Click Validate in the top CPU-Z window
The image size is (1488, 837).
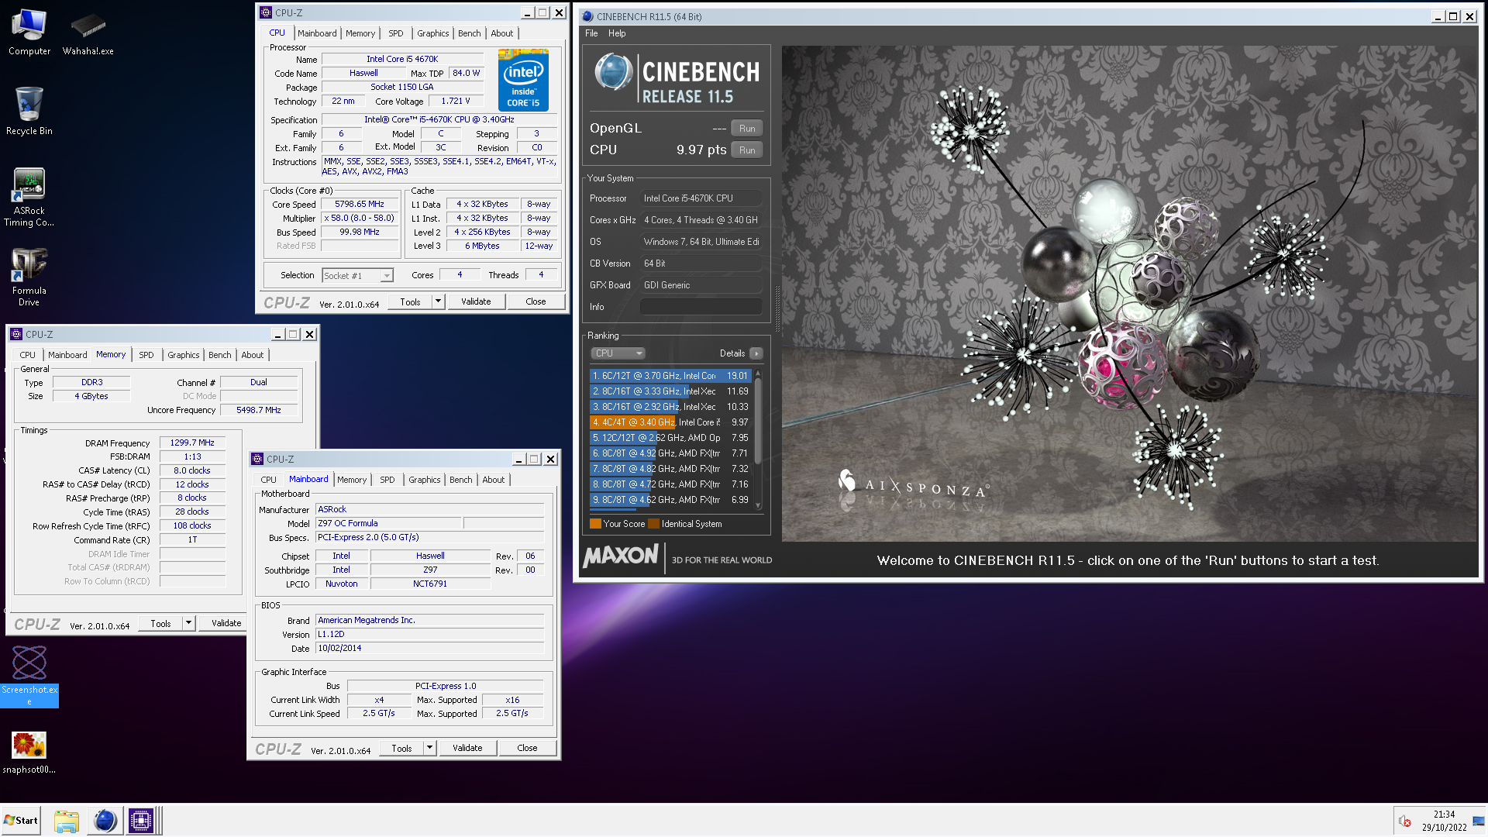click(x=476, y=301)
